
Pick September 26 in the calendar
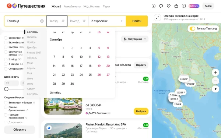[x=99, y=75]
